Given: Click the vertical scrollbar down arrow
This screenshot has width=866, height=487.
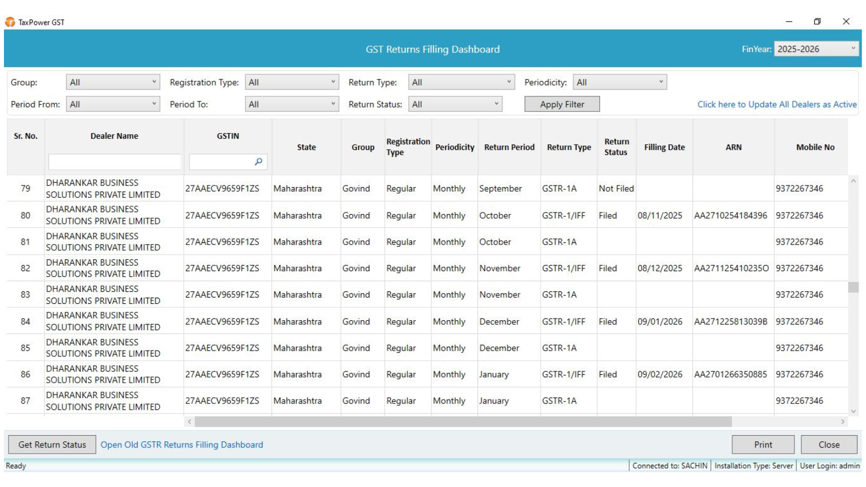Looking at the screenshot, I should coord(853,411).
